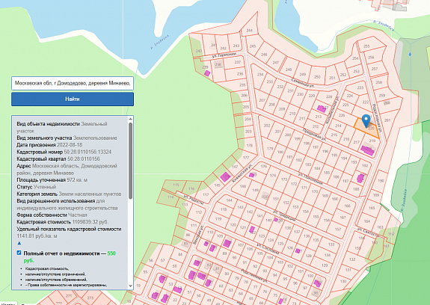Uncheck the Полный отчет о недвижимости checkbox

[19, 253]
